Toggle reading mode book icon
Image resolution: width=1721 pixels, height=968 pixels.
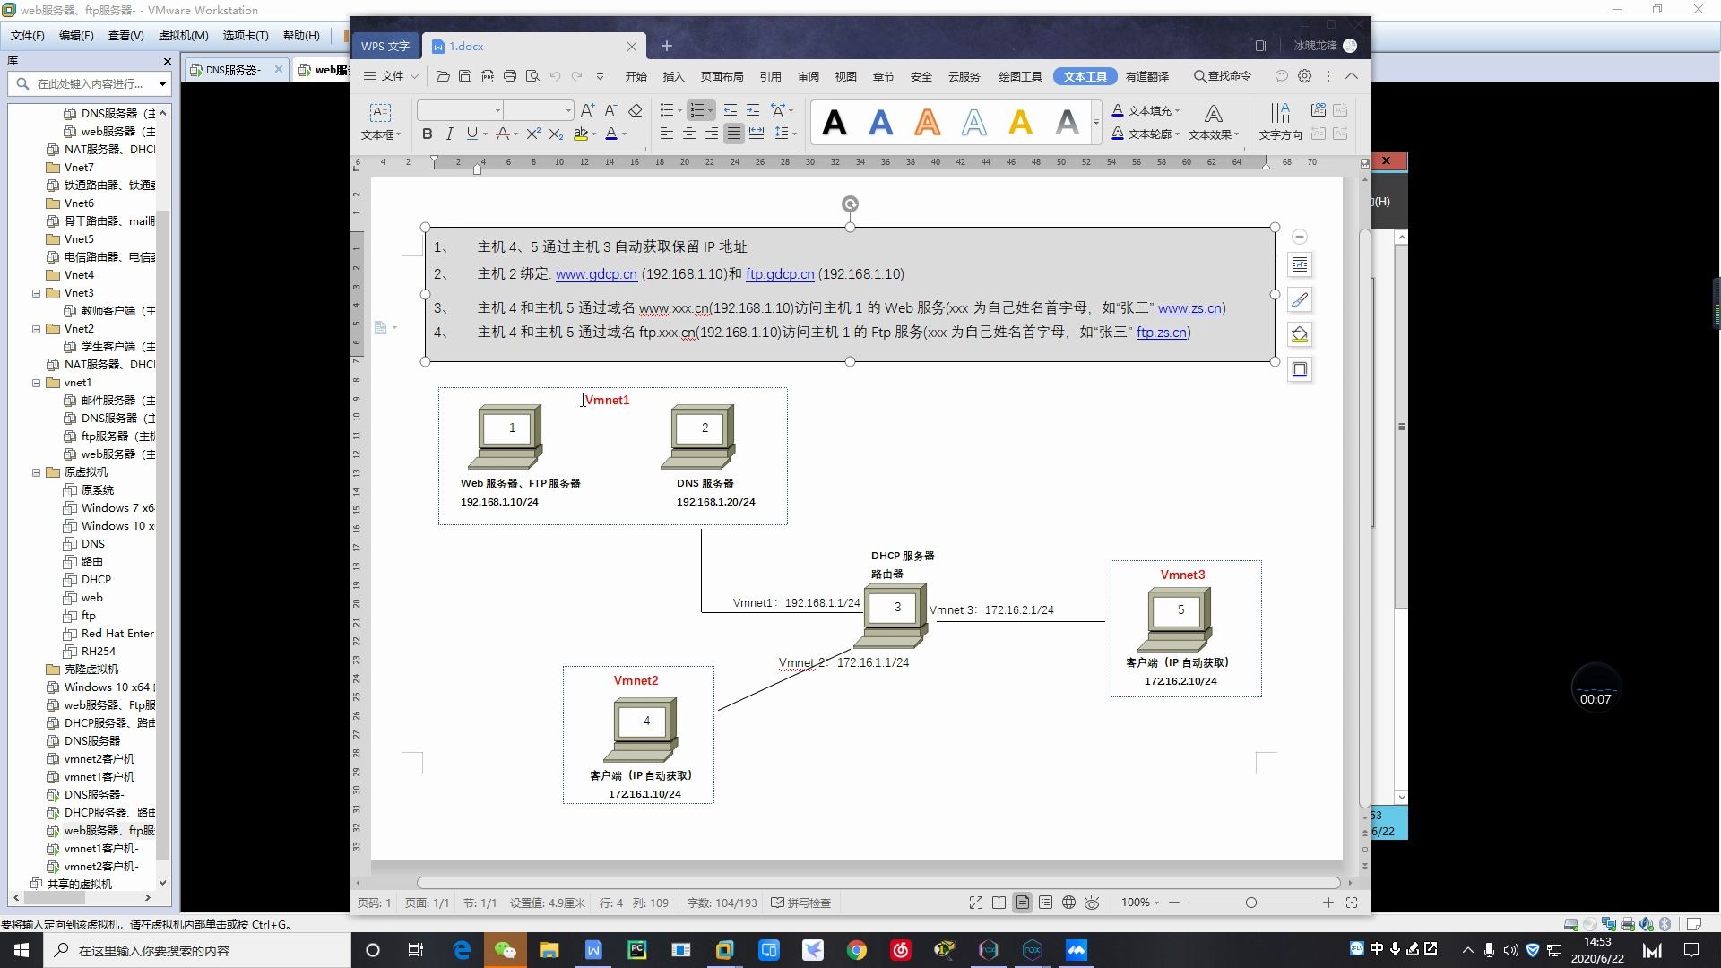pos(999,903)
